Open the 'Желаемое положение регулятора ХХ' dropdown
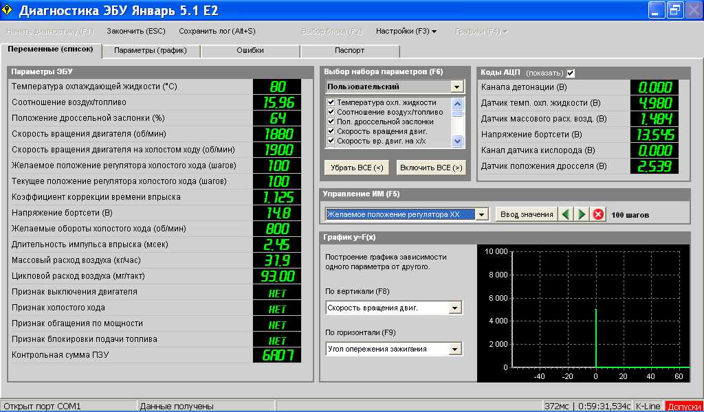 tap(481, 215)
